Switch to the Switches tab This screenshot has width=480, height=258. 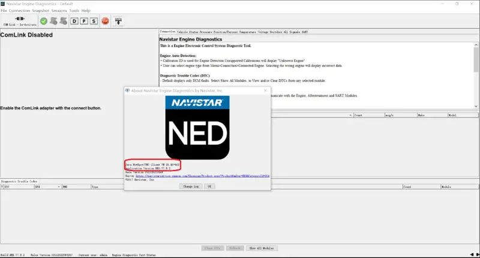click(276, 32)
